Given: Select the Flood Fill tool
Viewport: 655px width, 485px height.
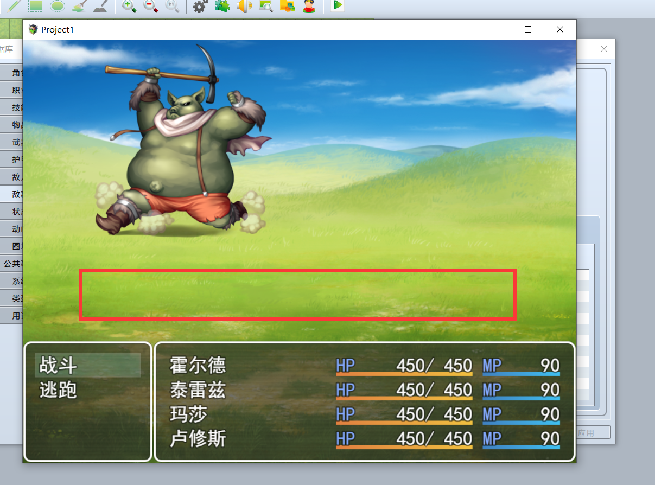Looking at the screenshot, I should click(x=79, y=6).
